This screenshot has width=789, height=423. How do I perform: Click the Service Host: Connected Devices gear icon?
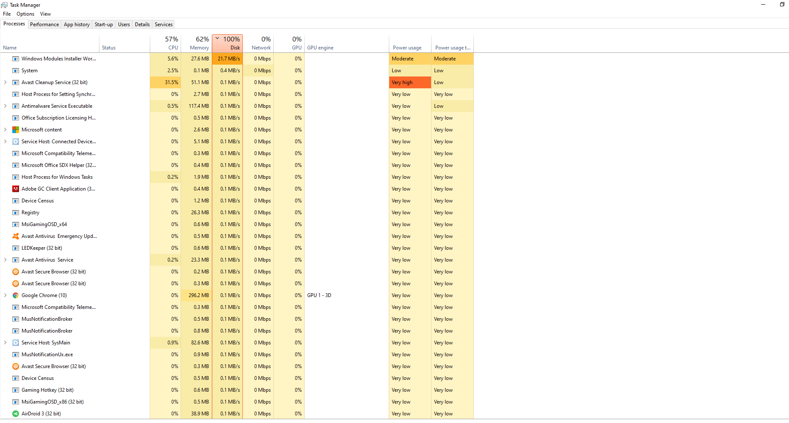click(x=16, y=142)
